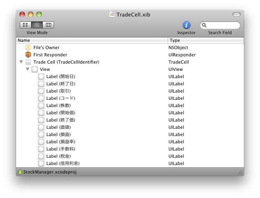Click the icon for Label (開始日)
Screen dimensions: 260x198
click(x=41, y=76)
